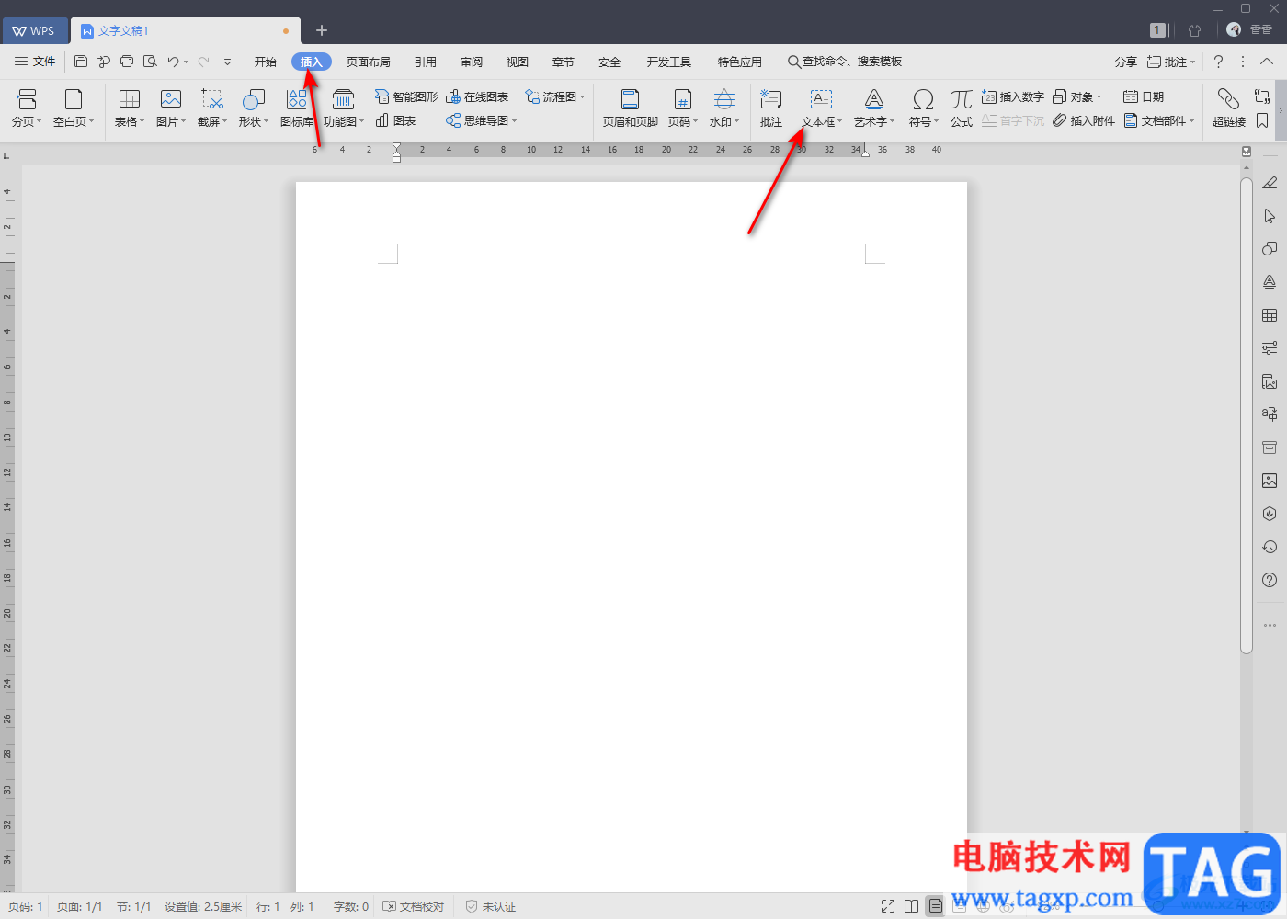Insert a 批注 comment from ribbon

click(771, 108)
